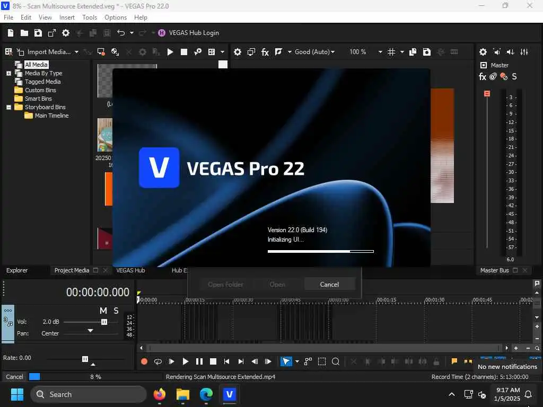Screen dimensions: 543x407
Task: Open VEGAS Hub Login
Action: coord(189,33)
